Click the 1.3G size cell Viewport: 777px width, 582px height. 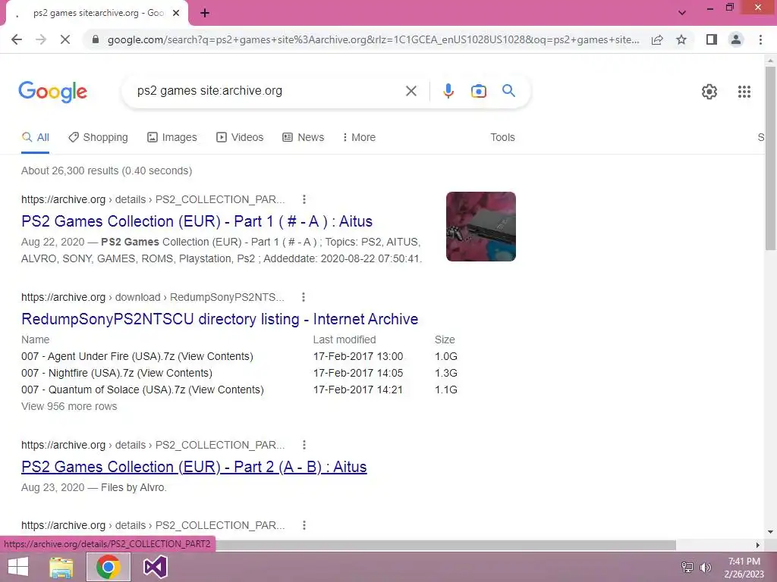(446, 373)
